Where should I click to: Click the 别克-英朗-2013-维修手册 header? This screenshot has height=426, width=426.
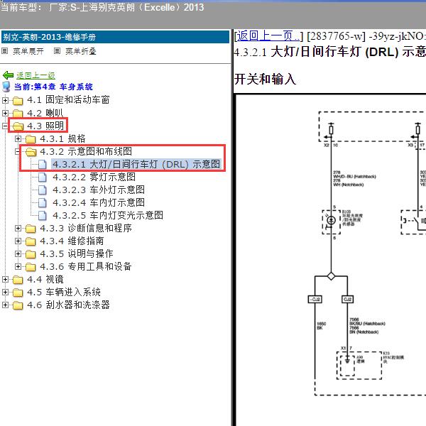tap(115, 37)
